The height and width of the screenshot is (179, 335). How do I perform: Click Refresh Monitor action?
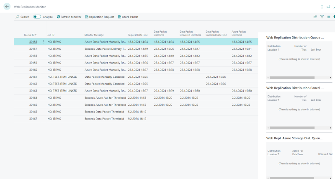pos(69,17)
